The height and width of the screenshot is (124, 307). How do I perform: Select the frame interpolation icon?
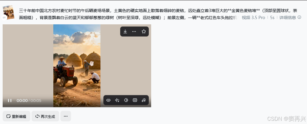coord(126,100)
